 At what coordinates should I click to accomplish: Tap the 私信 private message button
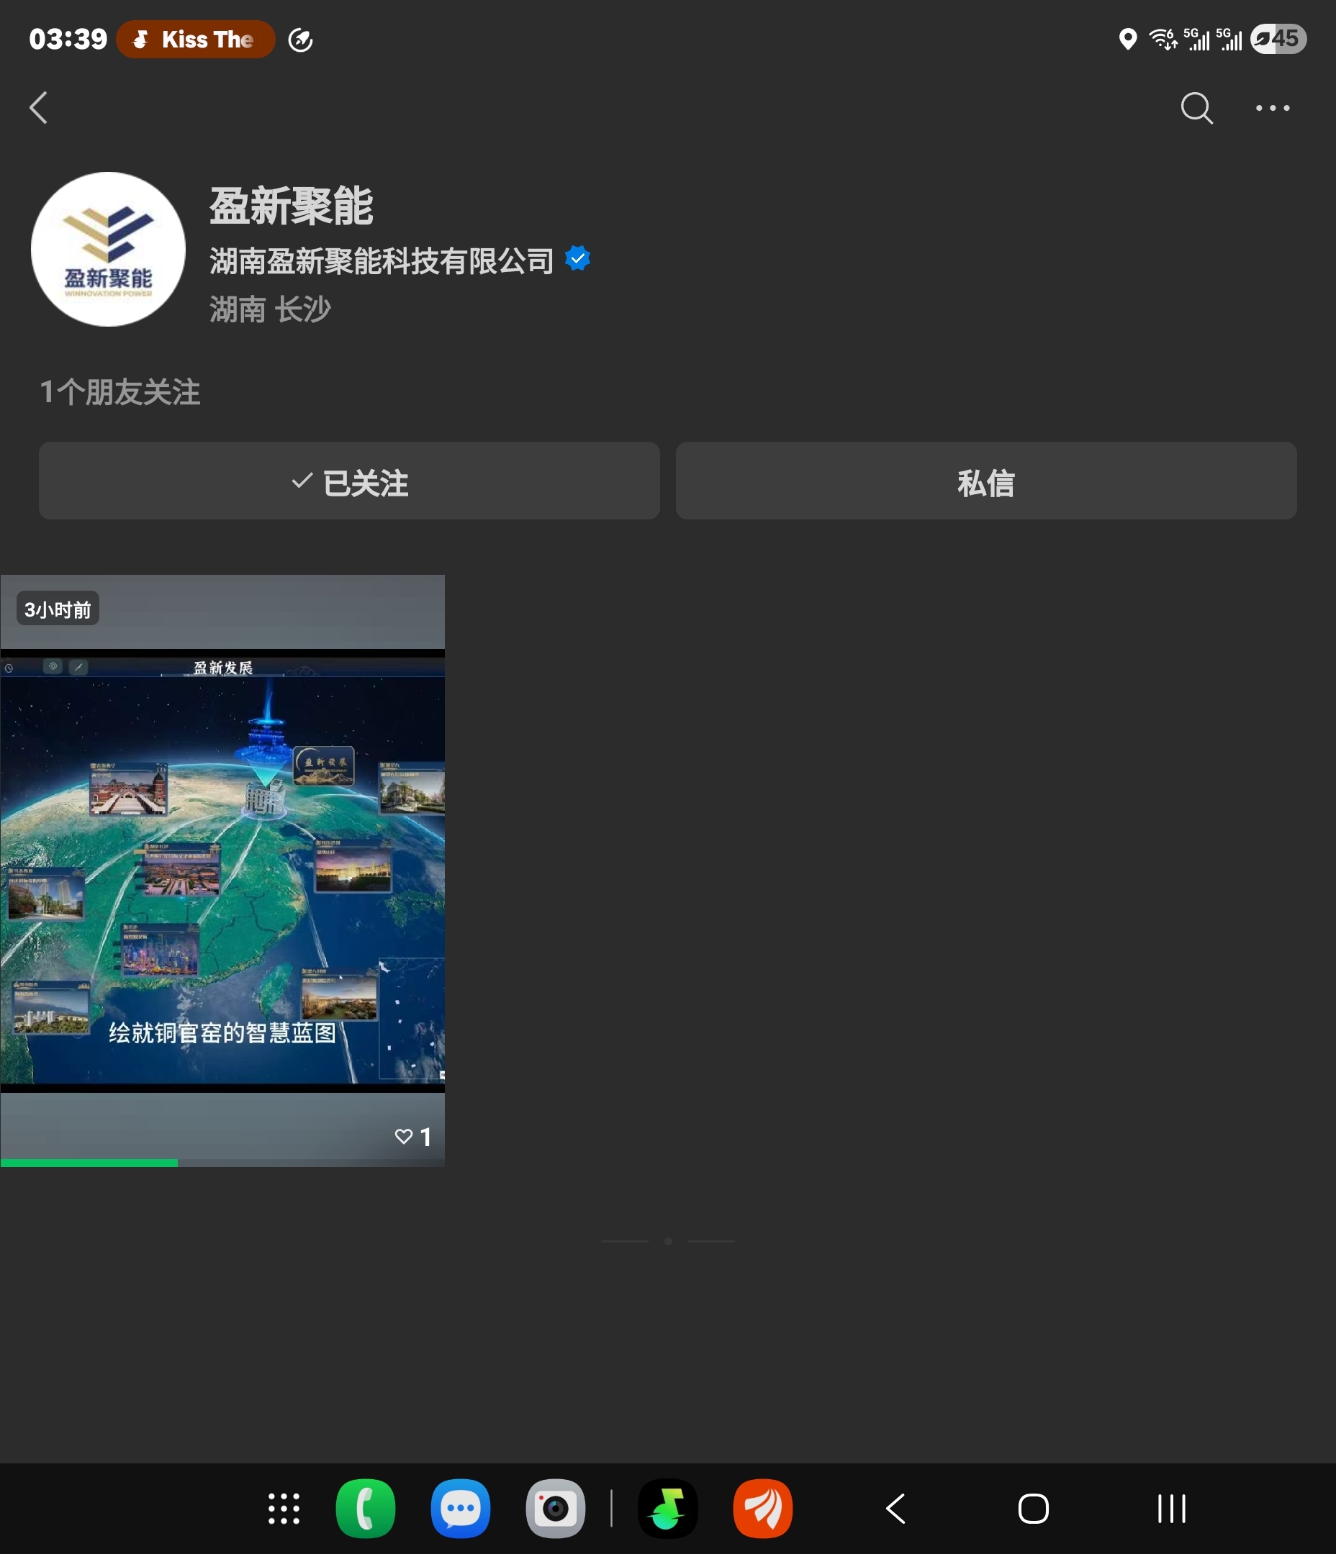986,481
